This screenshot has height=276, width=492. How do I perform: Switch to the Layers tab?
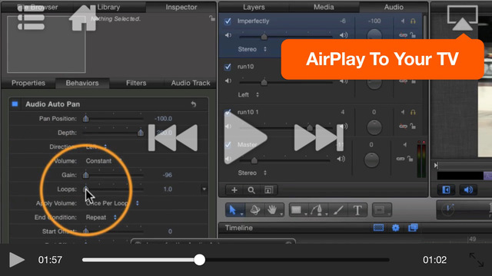tap(254, 7)
